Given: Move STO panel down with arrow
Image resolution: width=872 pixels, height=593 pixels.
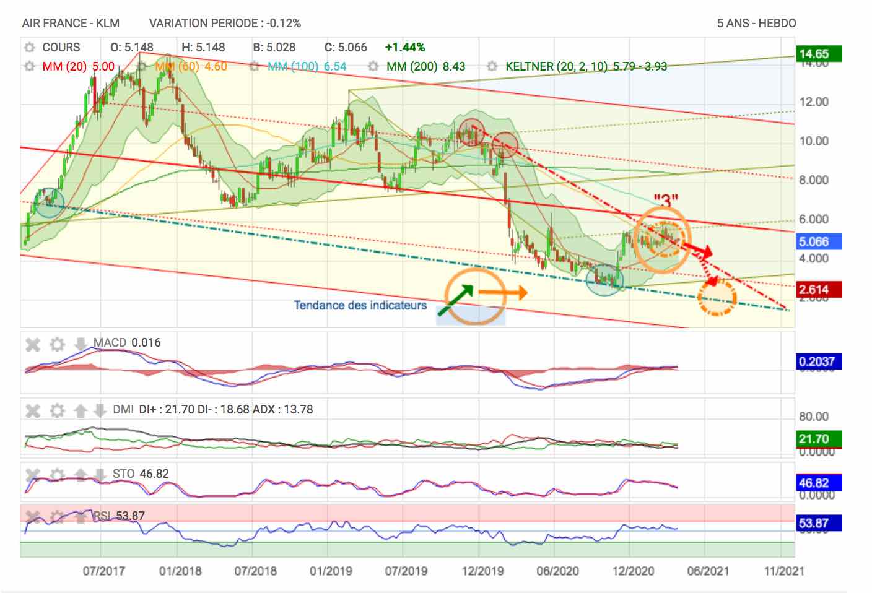Looking at the screenshot, I should (100, 475).
